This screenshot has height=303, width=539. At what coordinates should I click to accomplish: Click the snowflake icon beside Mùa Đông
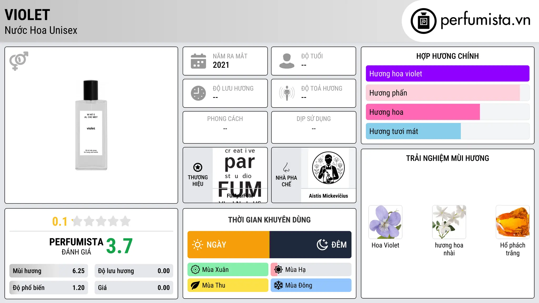click(x=278, y=285)
